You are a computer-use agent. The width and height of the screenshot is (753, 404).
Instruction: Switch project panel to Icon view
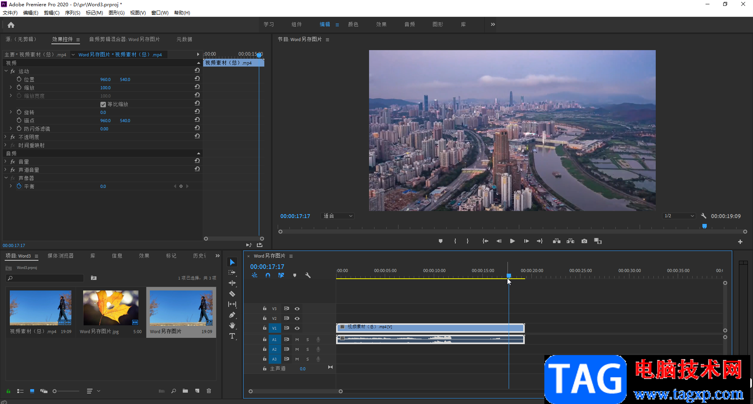click(32, 391)
